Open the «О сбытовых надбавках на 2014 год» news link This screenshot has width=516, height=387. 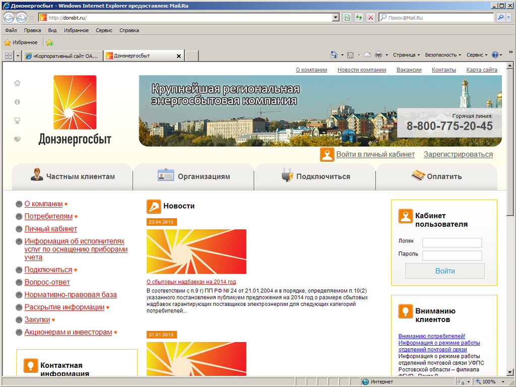coord(191,282)
